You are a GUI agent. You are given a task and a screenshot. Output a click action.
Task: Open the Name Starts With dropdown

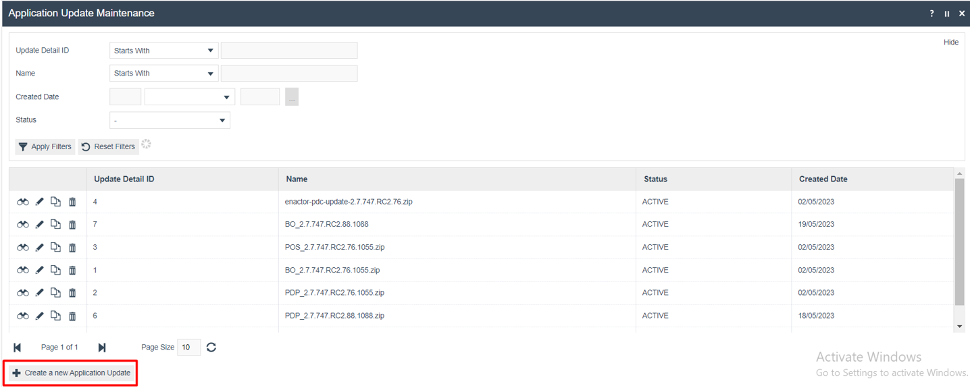[x=163, y=74]
